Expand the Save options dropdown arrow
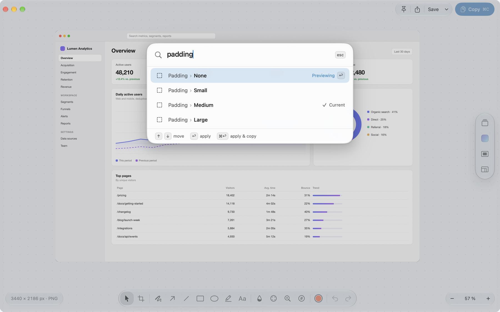 click(x=446, y=9)
